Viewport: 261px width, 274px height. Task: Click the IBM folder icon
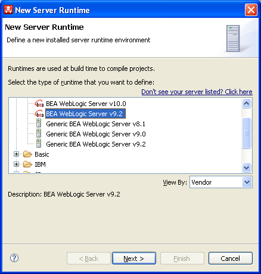[x=27, y=164]
